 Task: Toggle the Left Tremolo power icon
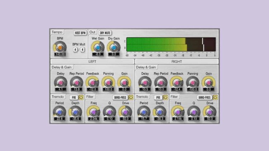click(x=81, y=97)
